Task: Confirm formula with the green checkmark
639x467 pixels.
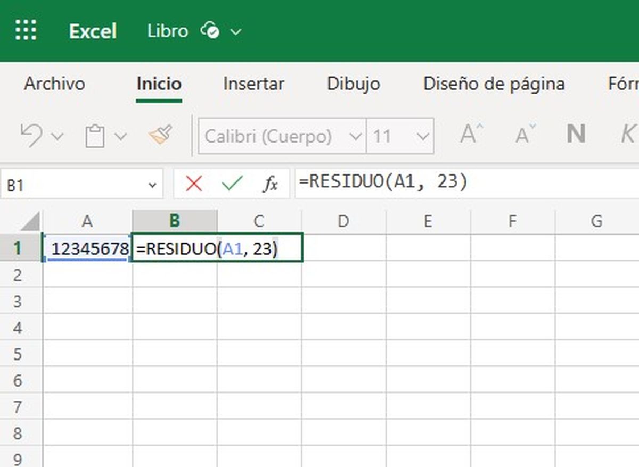Action: coord(231,184)
